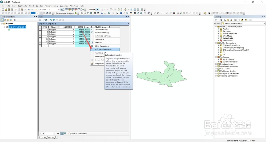This screenshot has height=142, width=266.
Task: Click Catalog Go To Home Folder icon
Action: pos(228,20)
